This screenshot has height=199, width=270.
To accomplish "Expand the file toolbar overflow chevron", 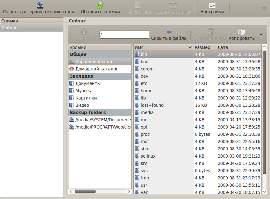I will pos(261,34).
